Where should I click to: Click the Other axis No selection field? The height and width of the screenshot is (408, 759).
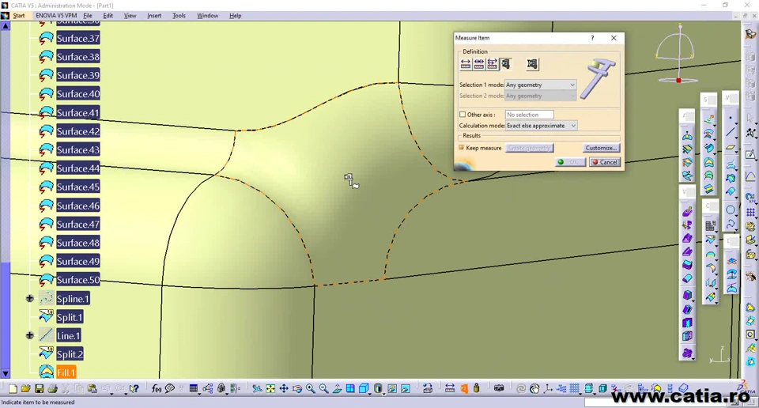529,115
